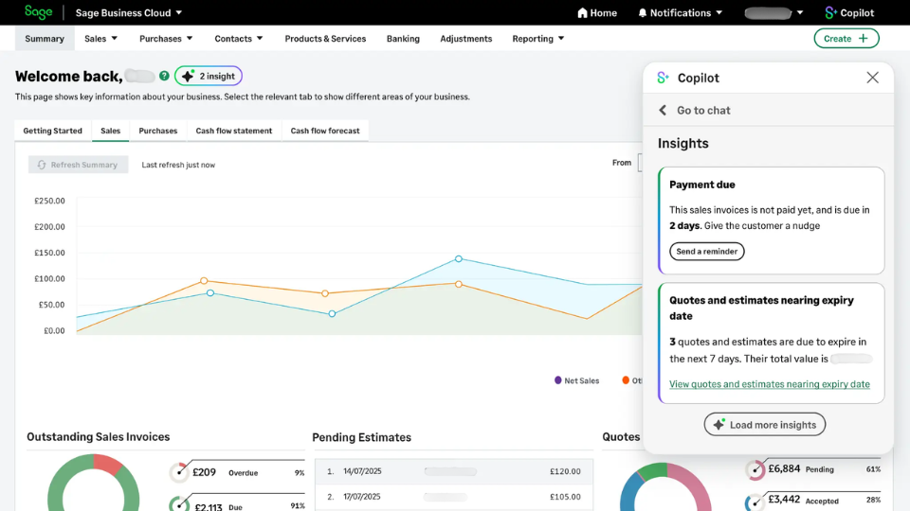Viewport: 910px width, 511px height.
Task: Click the Sage logo
Action: pos(38,12)
